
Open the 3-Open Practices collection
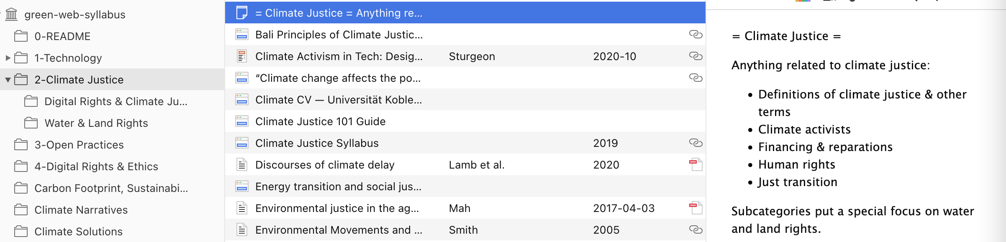tap(79, 145)
